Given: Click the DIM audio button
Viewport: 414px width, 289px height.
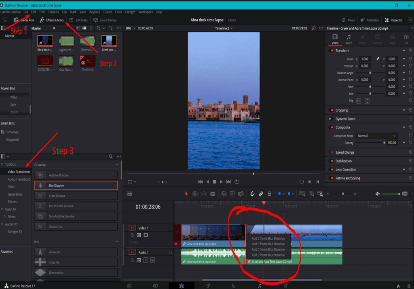Looking at the screenshot, I should [405, 194].
